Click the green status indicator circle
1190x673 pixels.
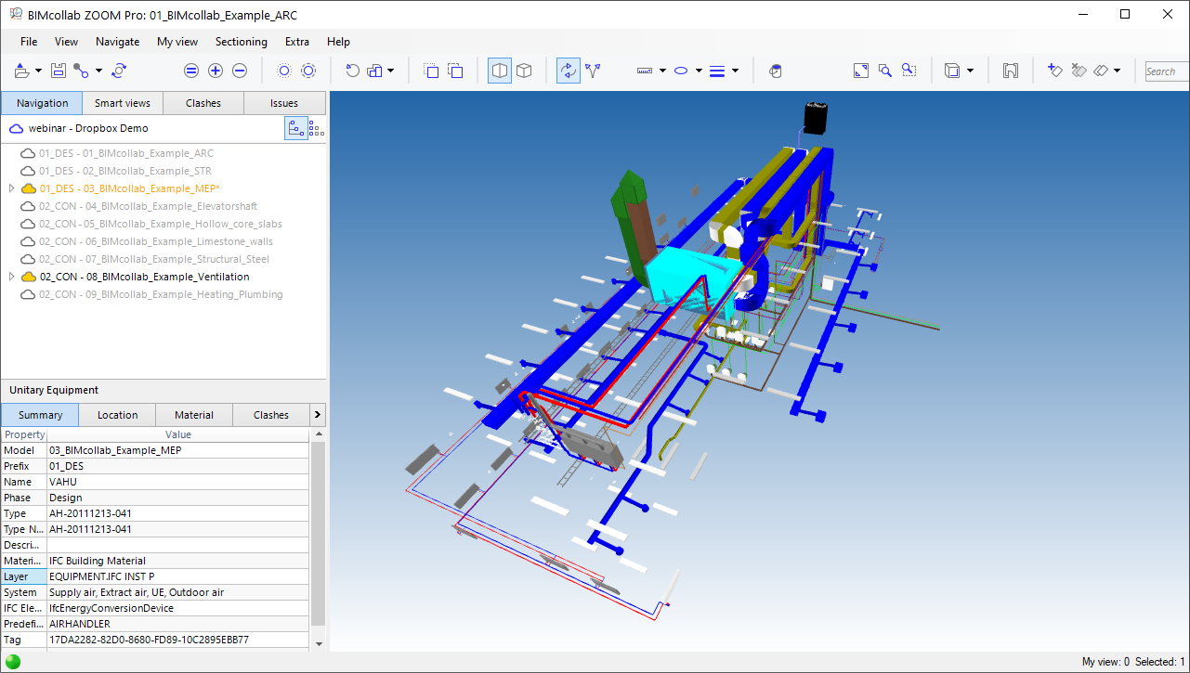coord(13,662)
